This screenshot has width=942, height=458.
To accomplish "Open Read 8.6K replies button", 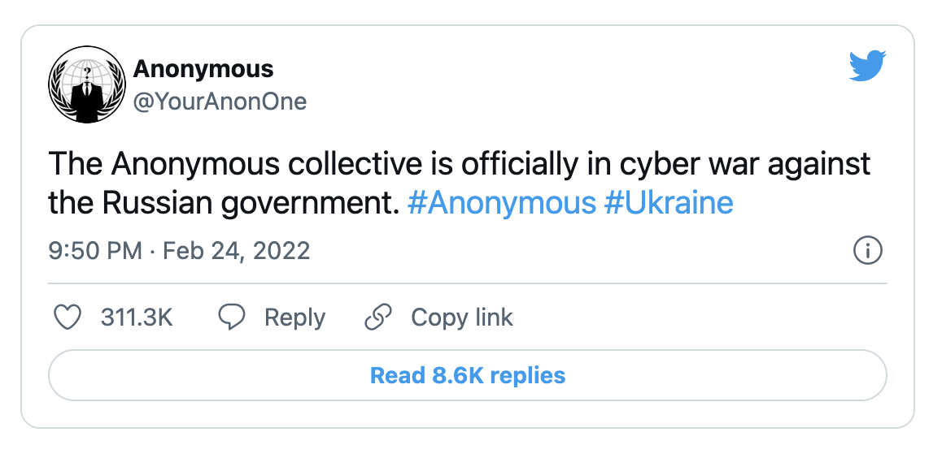I will 468,375.
